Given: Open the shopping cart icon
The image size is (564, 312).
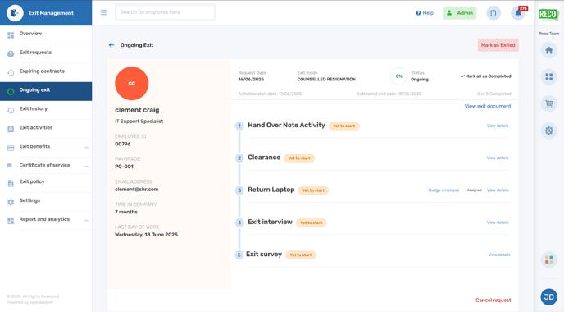Looking at the screenshot, I should (x=549, y=103).
